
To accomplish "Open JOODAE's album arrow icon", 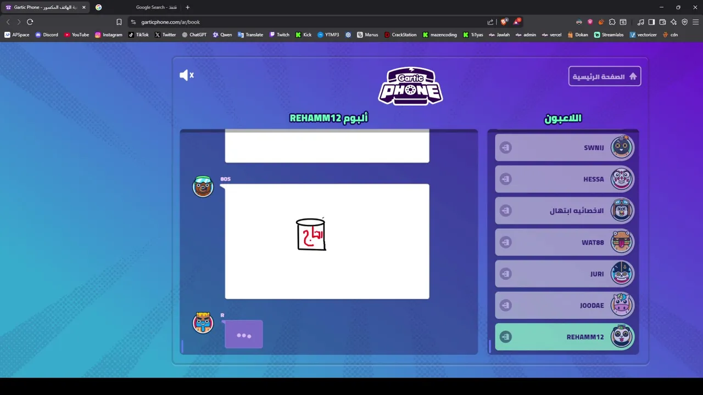I will [505, 305].
